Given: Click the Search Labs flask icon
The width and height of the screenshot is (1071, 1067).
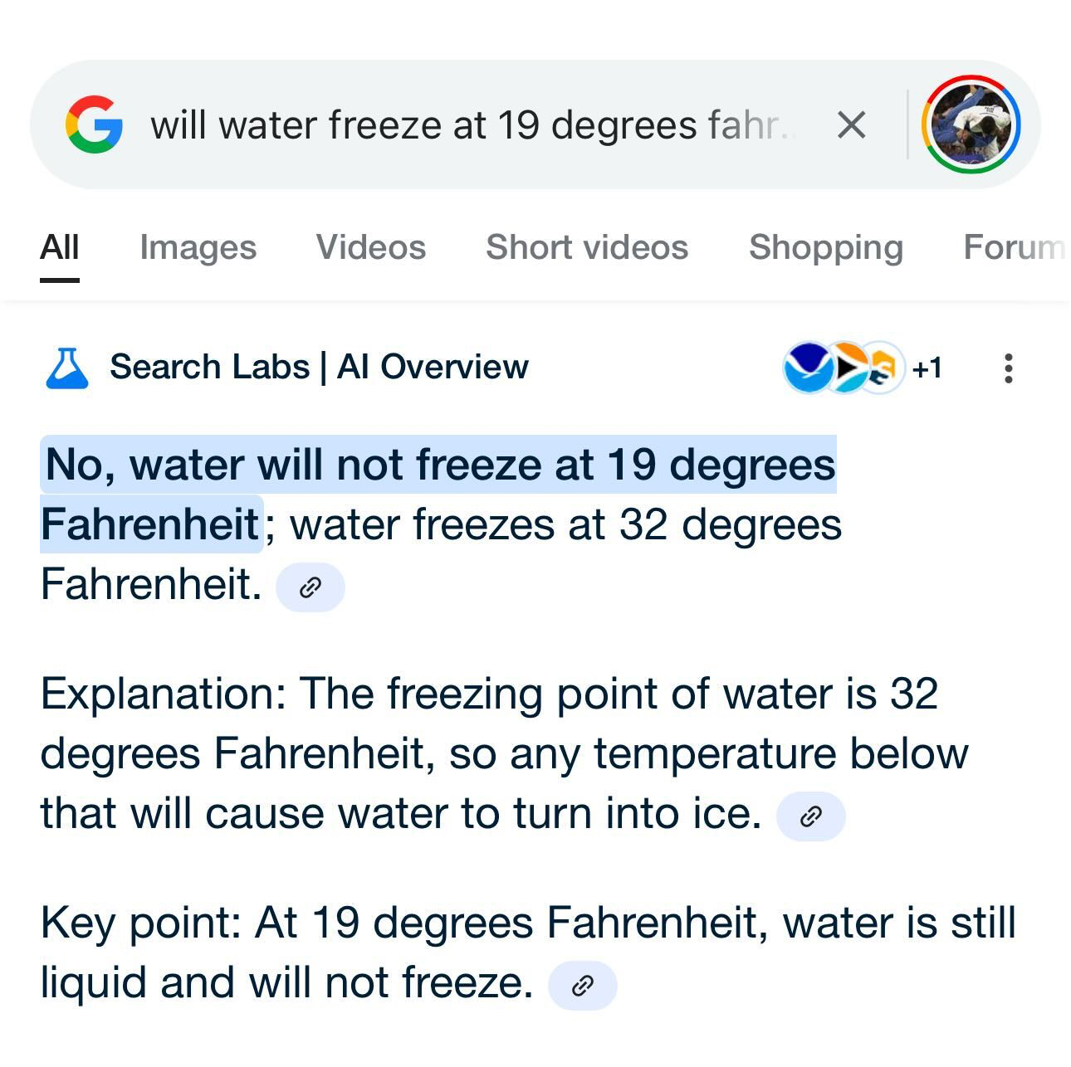Looking at the screenshot, I should coord(66,368).
